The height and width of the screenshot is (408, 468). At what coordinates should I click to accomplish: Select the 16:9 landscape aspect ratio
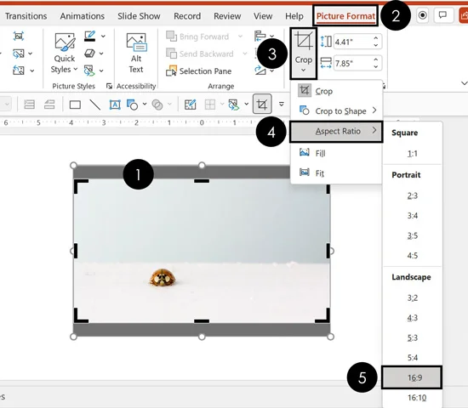pyautogui.click(x=412, y=377)
